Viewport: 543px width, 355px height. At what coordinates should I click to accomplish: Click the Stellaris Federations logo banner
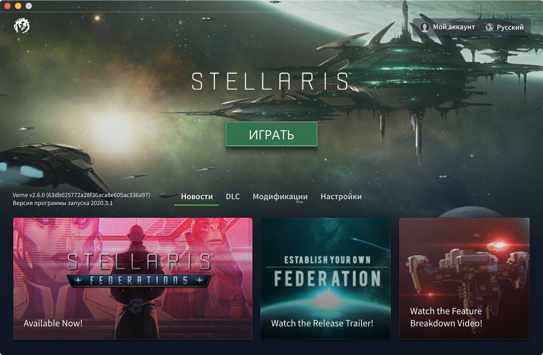pyautogui.click(x=140, y=270)
